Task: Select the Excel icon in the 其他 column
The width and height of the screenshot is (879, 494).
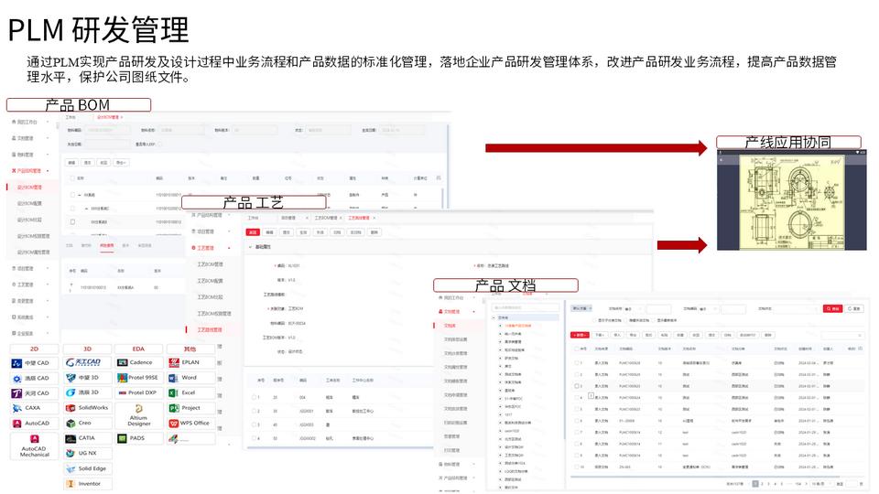Action: pos(190,392)
